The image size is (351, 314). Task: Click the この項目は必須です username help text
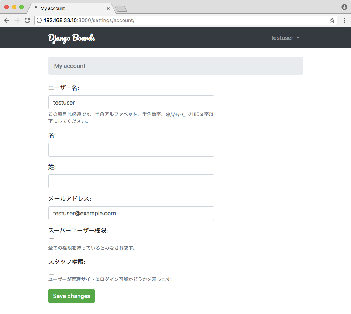coord(131,118)
